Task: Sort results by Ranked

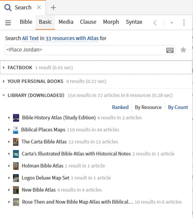Action: coord(120,107)
